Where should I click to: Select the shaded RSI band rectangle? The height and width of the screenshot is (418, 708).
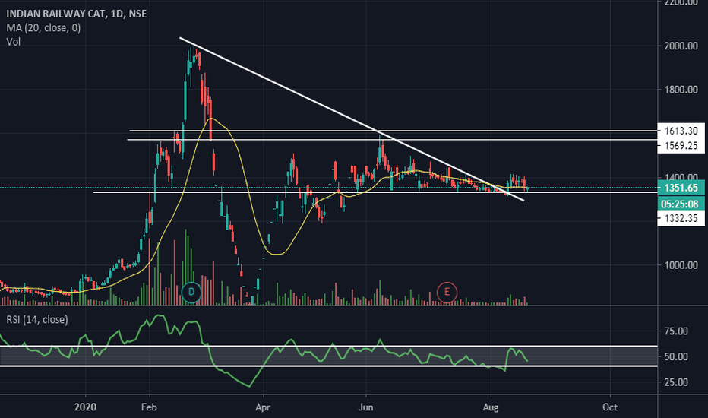click(329, 356)
